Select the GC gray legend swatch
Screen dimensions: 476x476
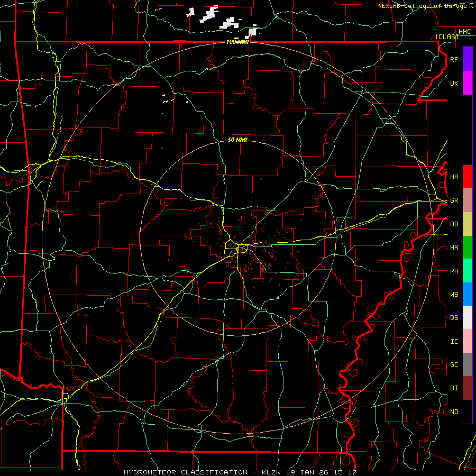pyautogui.click(x=467, y=364)
